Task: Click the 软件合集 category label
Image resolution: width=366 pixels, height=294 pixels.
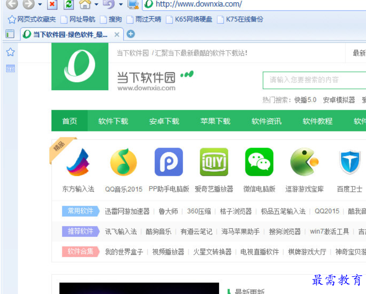Action: click(x=81, y=252)
